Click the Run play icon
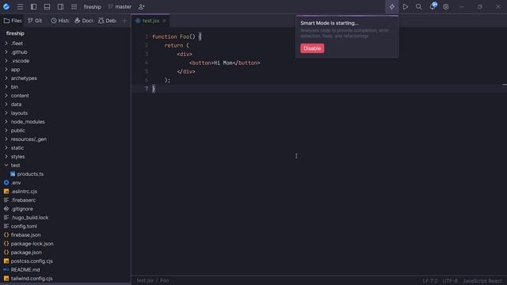 (405, 7)
